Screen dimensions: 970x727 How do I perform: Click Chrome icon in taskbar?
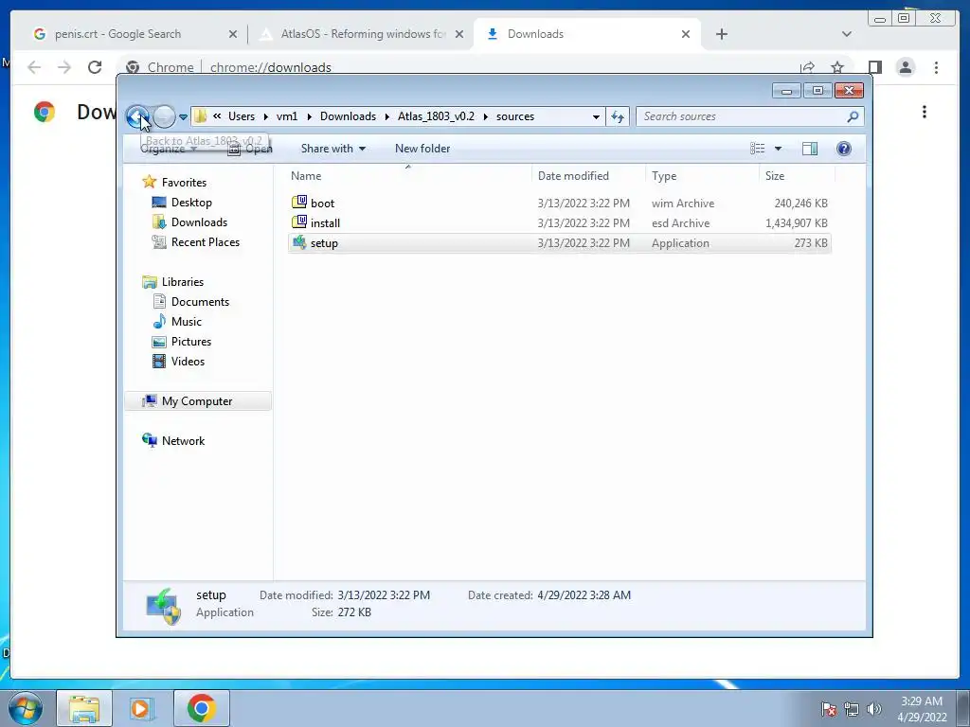pos(201,708)
